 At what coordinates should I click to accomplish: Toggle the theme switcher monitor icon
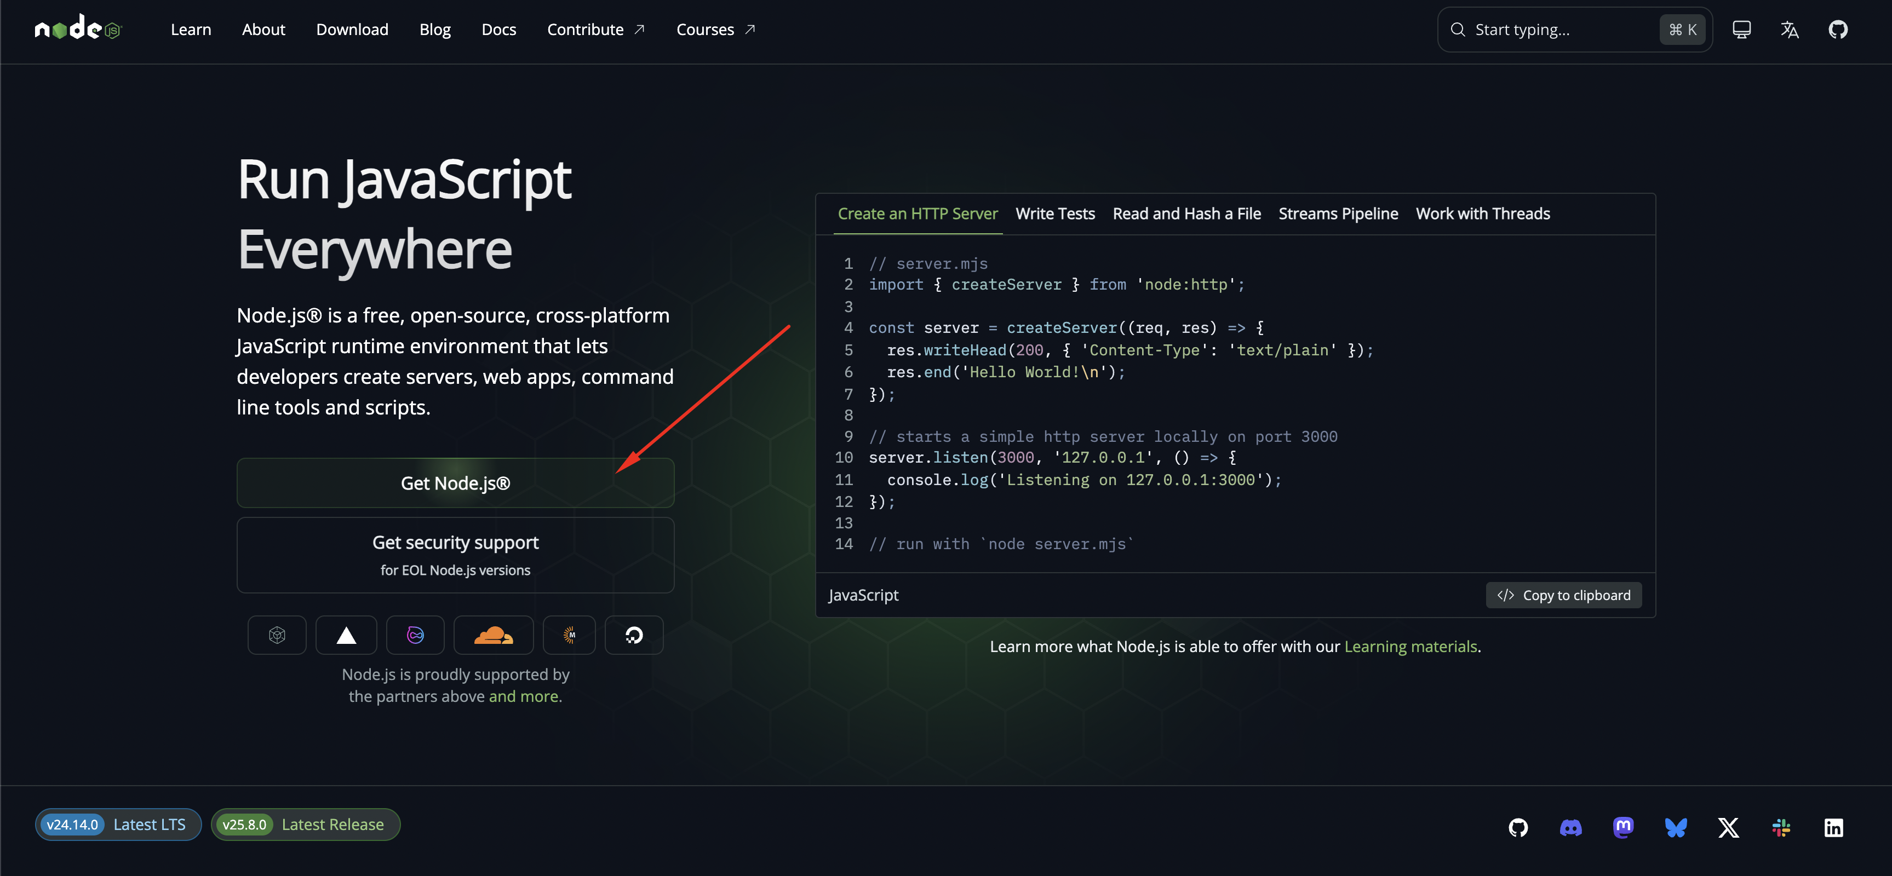(1741, 30)
